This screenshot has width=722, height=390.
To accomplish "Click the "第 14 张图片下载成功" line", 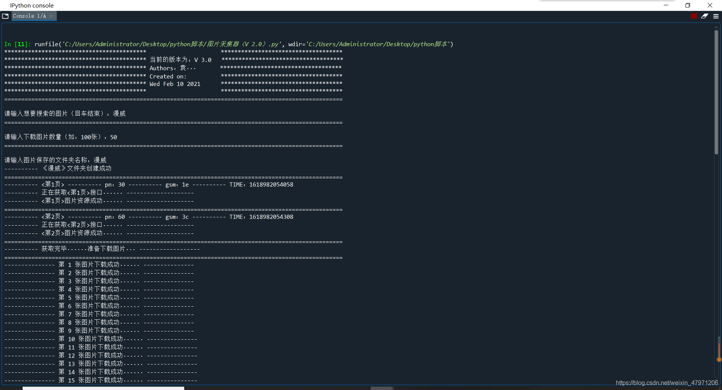I will tap(101, 372).
